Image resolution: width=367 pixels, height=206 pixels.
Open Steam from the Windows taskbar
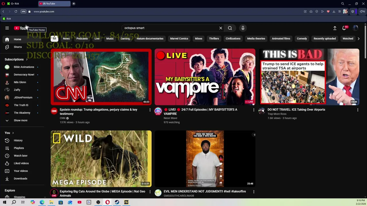tap(117, 202)
